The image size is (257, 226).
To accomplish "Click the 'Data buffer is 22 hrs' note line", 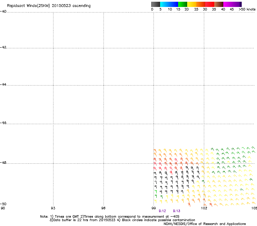I will (122, 220).
